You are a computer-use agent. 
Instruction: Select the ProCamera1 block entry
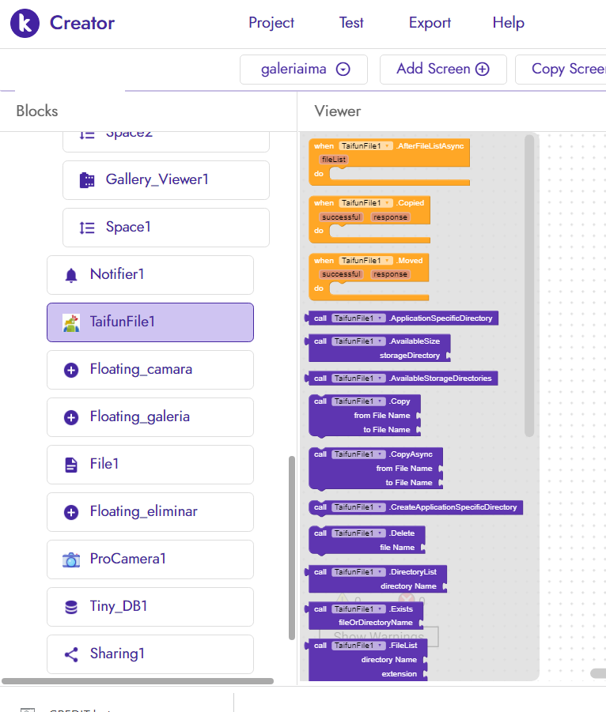point(150,560)
